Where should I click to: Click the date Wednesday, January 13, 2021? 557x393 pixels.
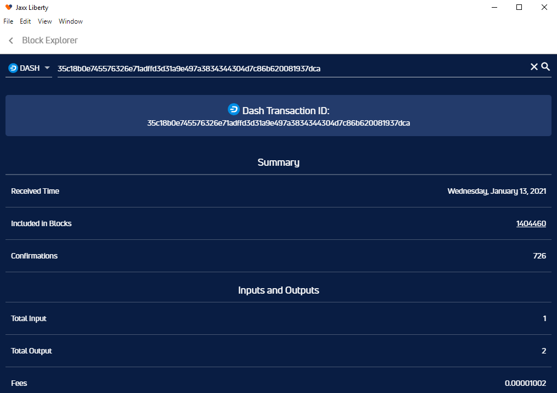(497, 191)
